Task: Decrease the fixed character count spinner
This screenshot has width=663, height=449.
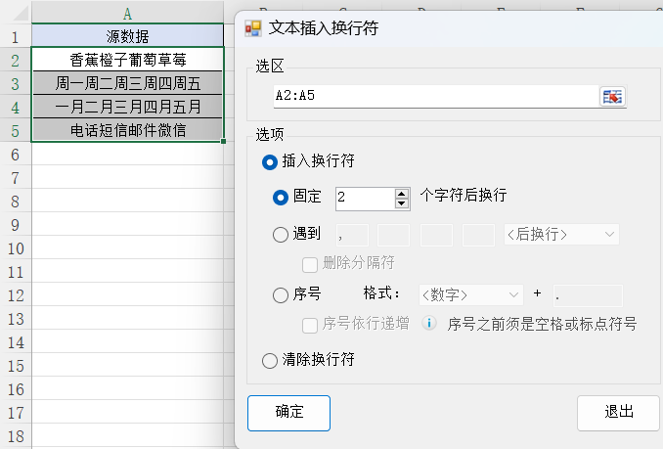Action: pyautogui.click(x=402, y=203)
